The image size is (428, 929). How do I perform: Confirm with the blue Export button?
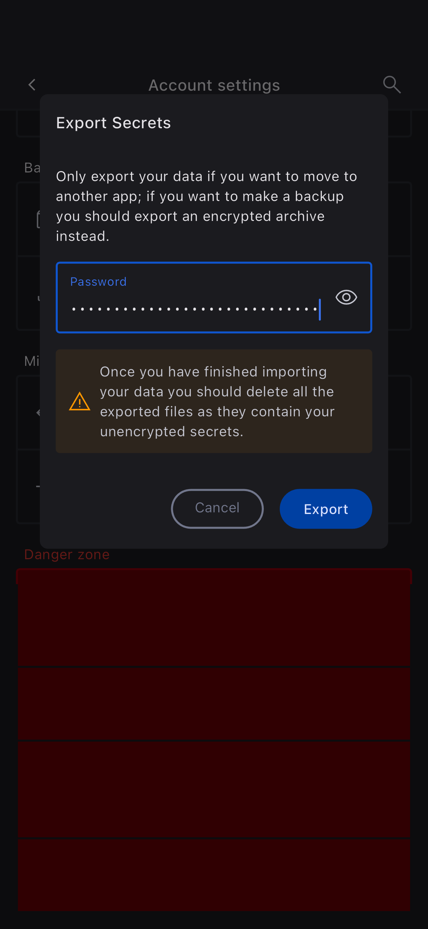326,509
